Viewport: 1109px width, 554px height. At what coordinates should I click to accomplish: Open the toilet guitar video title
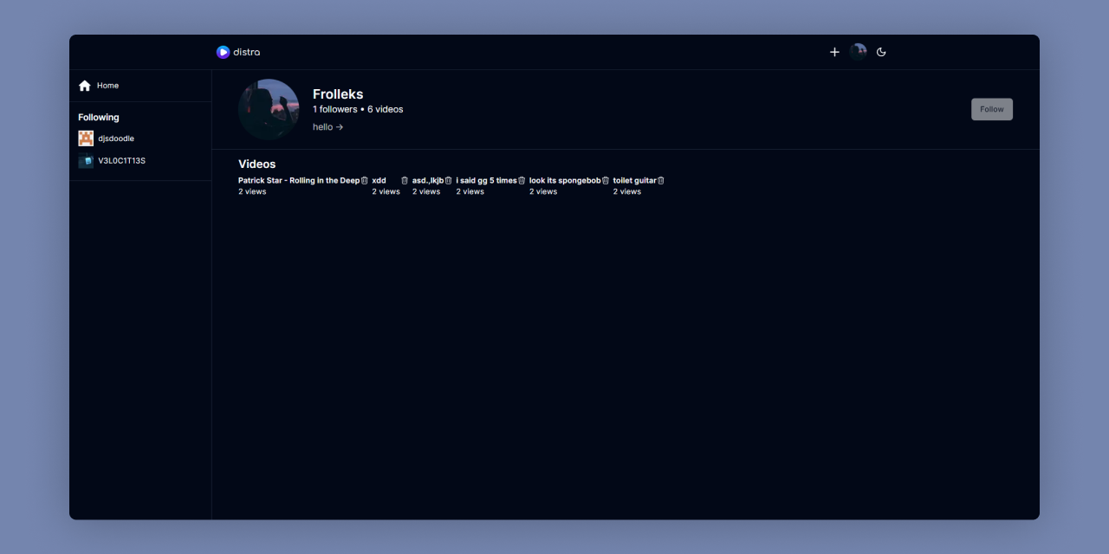[x=635, y=181]
